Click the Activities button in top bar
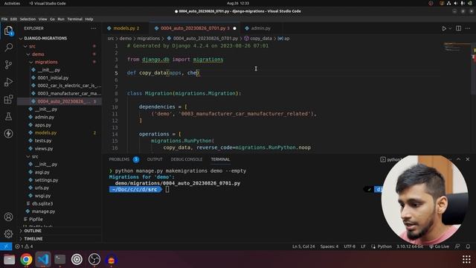476x268 pixels. tap(12, 3)
